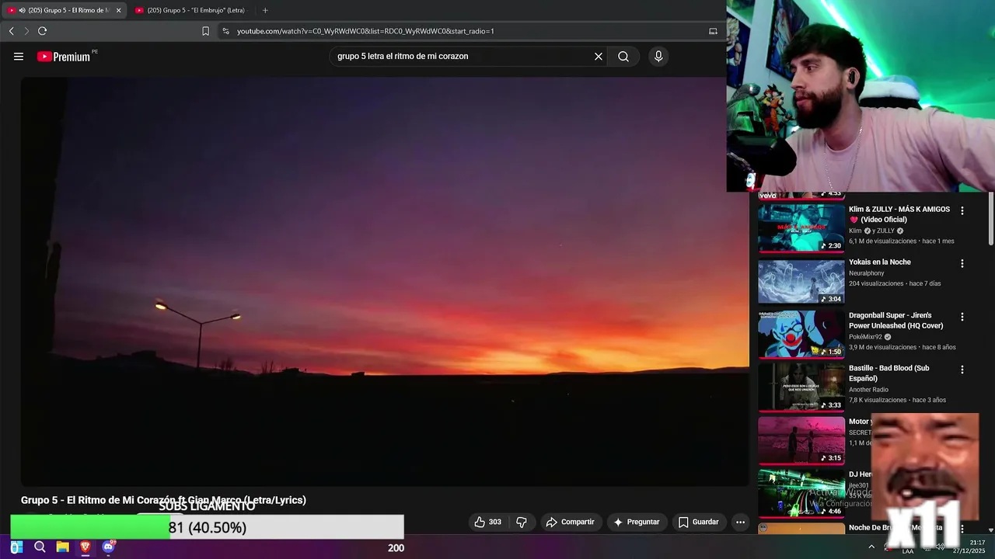Open options menu for Bastille Bad Blood
995x559 pixels.
(x=962, y=370)
